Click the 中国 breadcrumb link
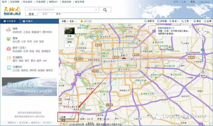 [64, 21]
